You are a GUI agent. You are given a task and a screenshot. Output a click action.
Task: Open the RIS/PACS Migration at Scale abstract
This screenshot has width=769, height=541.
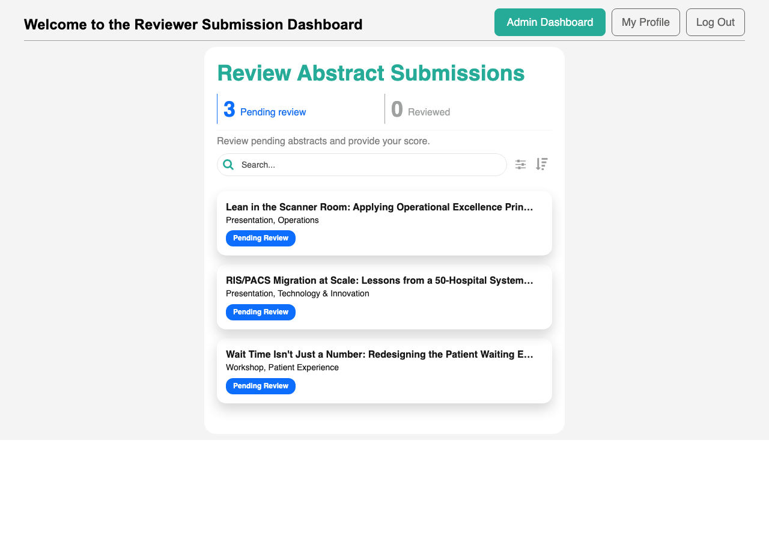pyautogui.click(x=384, y=297)
